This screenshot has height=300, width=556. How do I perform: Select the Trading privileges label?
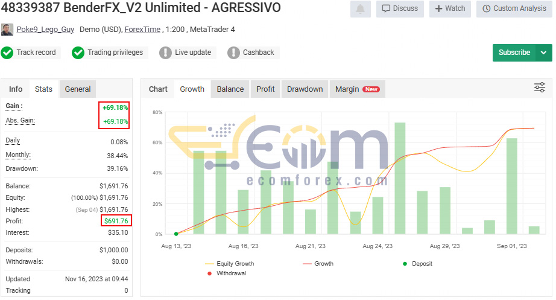click(x=115, y=53)
